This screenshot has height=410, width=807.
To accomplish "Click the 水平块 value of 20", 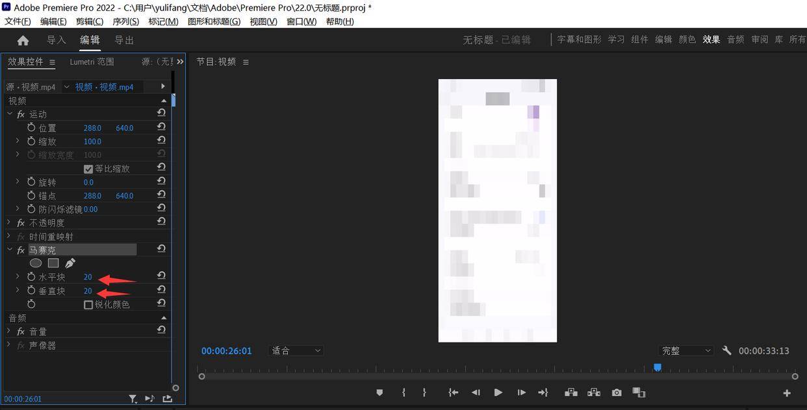I will 87,276.
